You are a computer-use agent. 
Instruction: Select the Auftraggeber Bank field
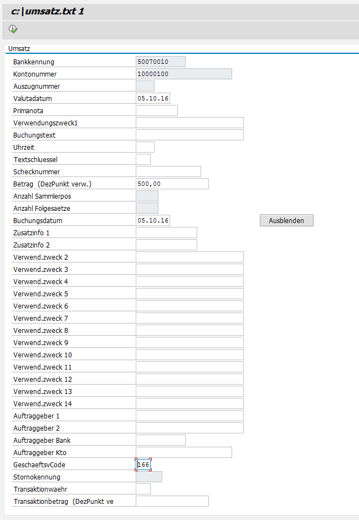[x=160, y=440]
